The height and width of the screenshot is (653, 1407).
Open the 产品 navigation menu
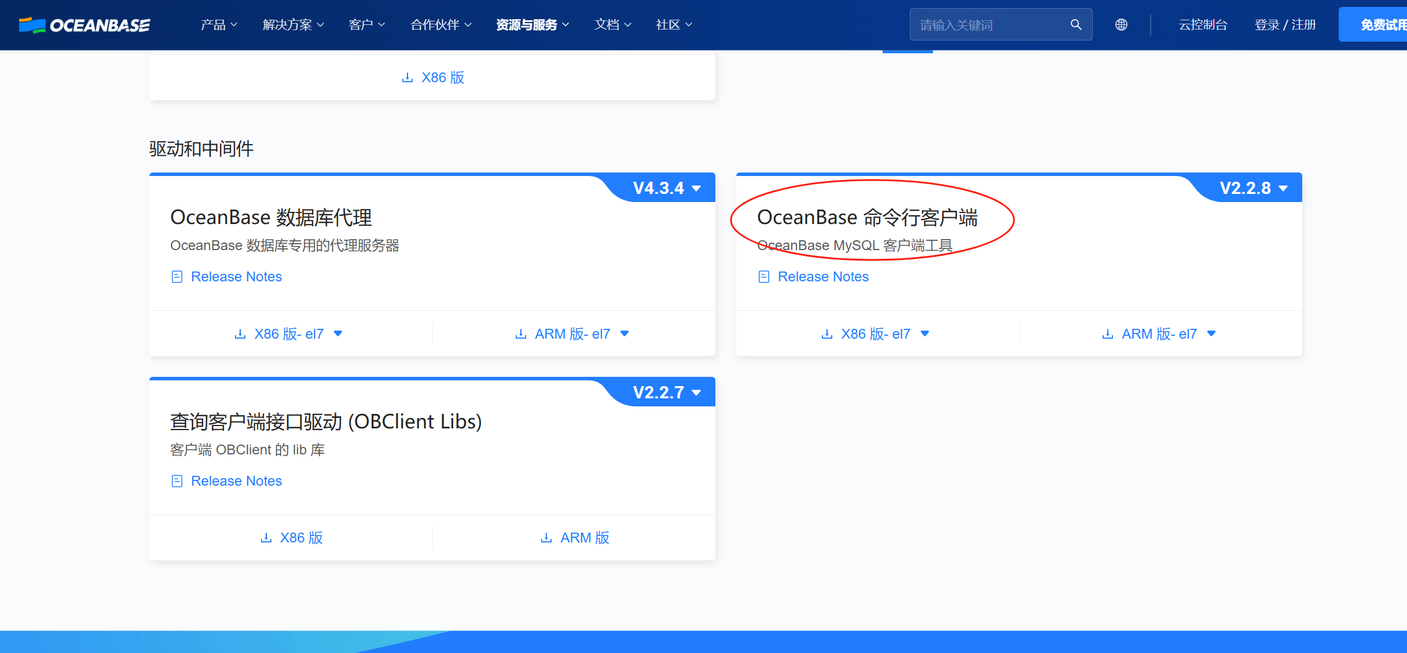click(219, 25)
